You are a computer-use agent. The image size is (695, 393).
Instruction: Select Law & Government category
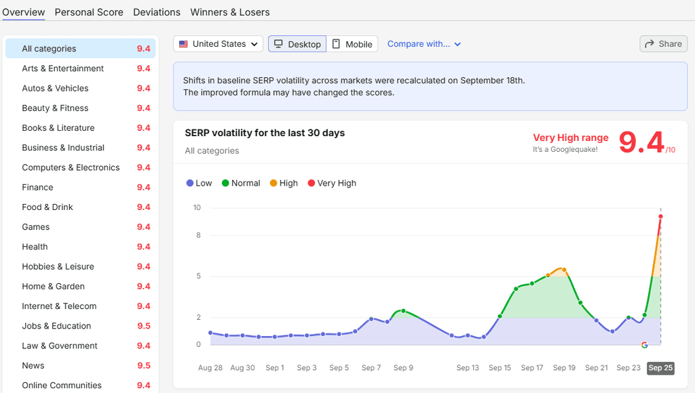coord(81,346)
